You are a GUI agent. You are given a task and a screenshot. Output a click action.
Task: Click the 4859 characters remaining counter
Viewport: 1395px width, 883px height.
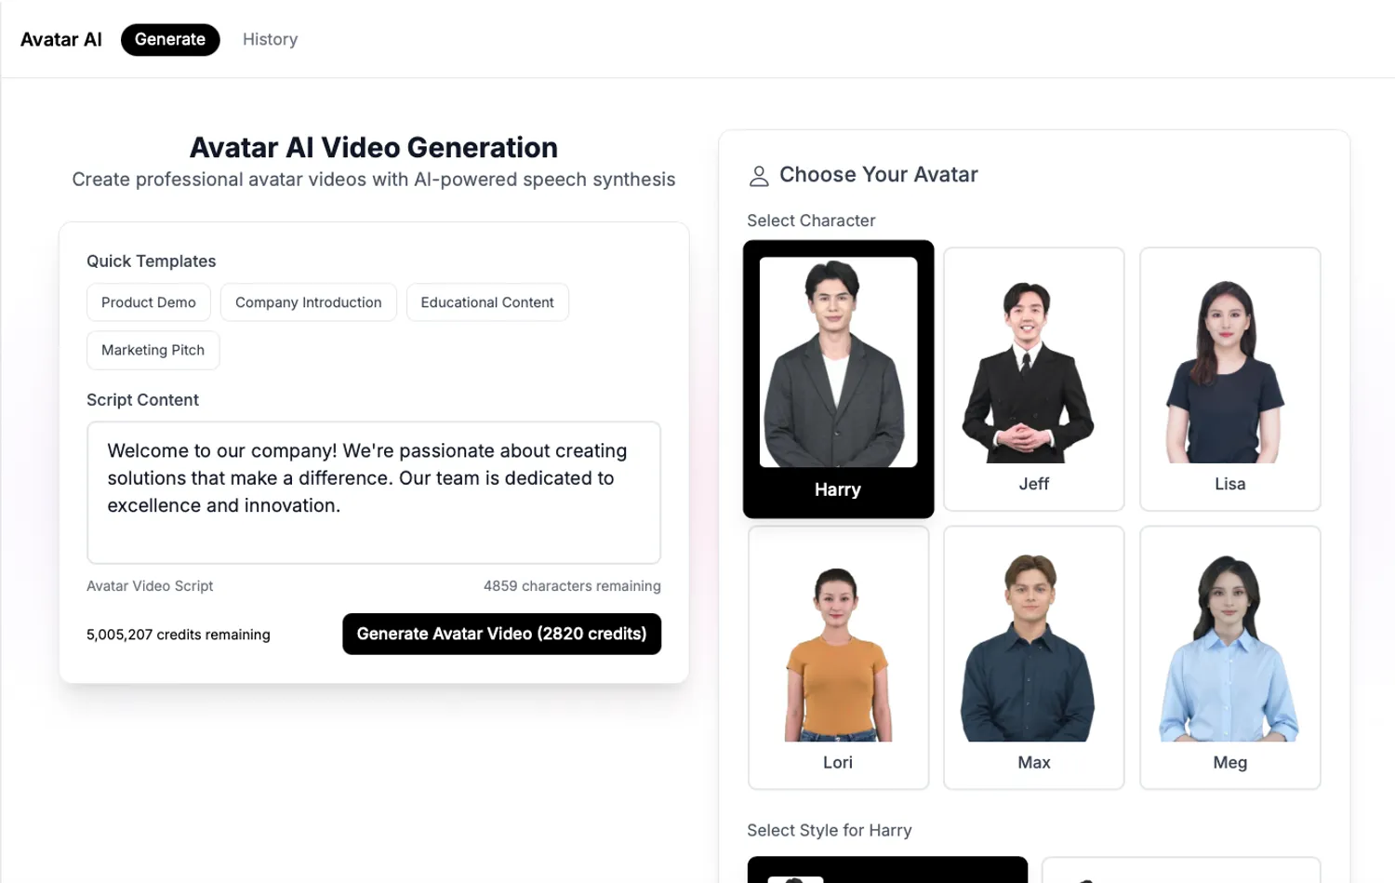[572, 586]
